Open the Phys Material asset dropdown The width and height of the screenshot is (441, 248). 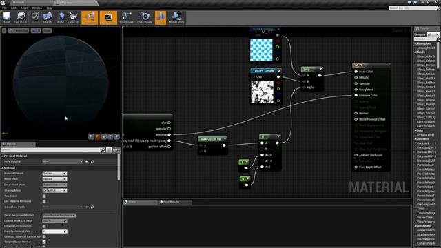click(62, 161)
